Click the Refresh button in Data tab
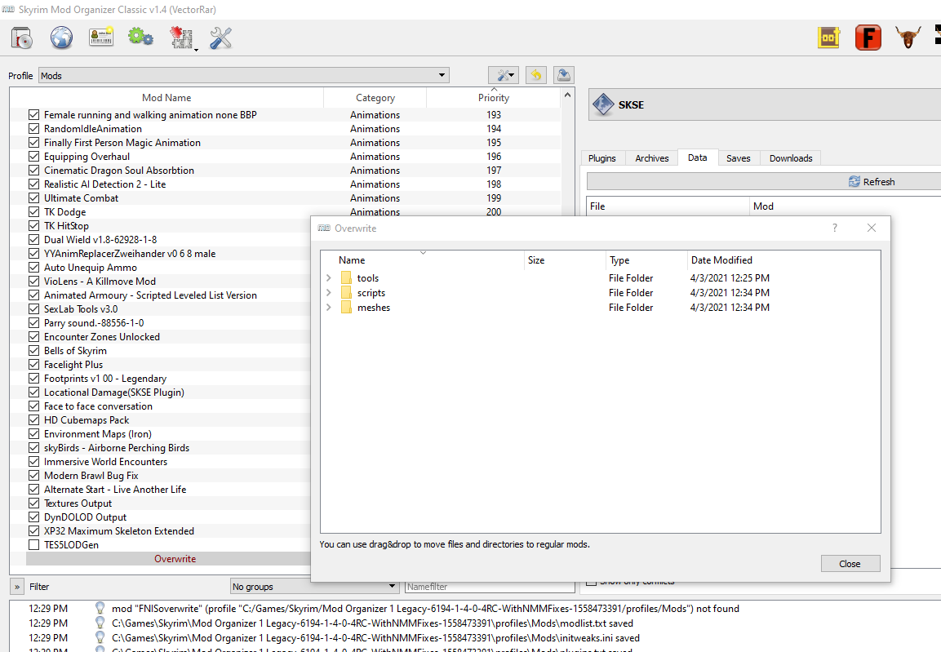Screen dimensions: 941x652 click(x=872, y=182)
